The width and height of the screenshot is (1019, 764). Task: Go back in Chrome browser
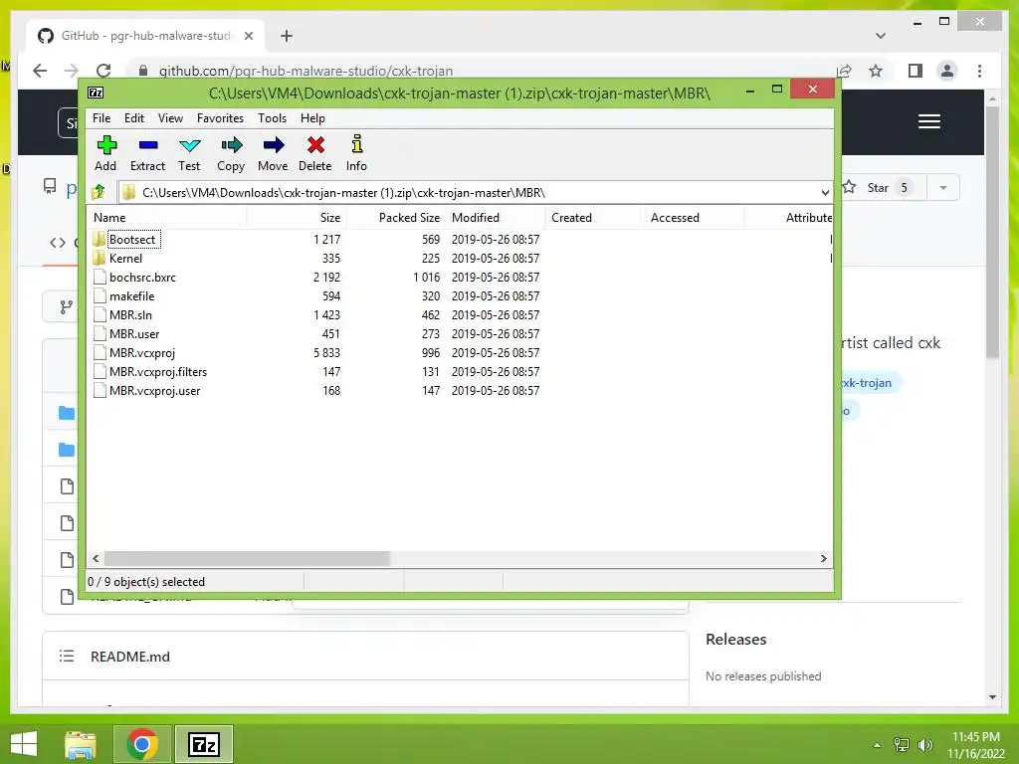(40, 71)
